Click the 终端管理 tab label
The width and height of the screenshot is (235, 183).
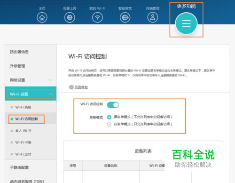[x=153, y=8]
